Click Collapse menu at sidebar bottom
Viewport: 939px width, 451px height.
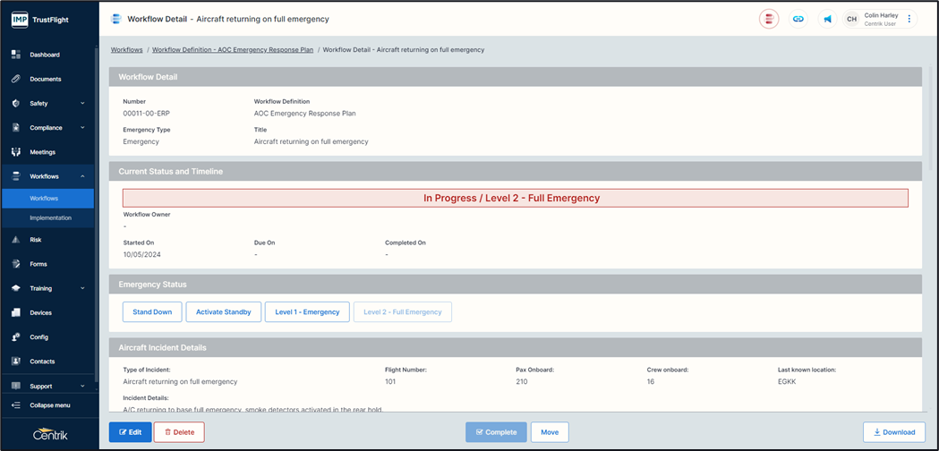(x=50, y=405)
